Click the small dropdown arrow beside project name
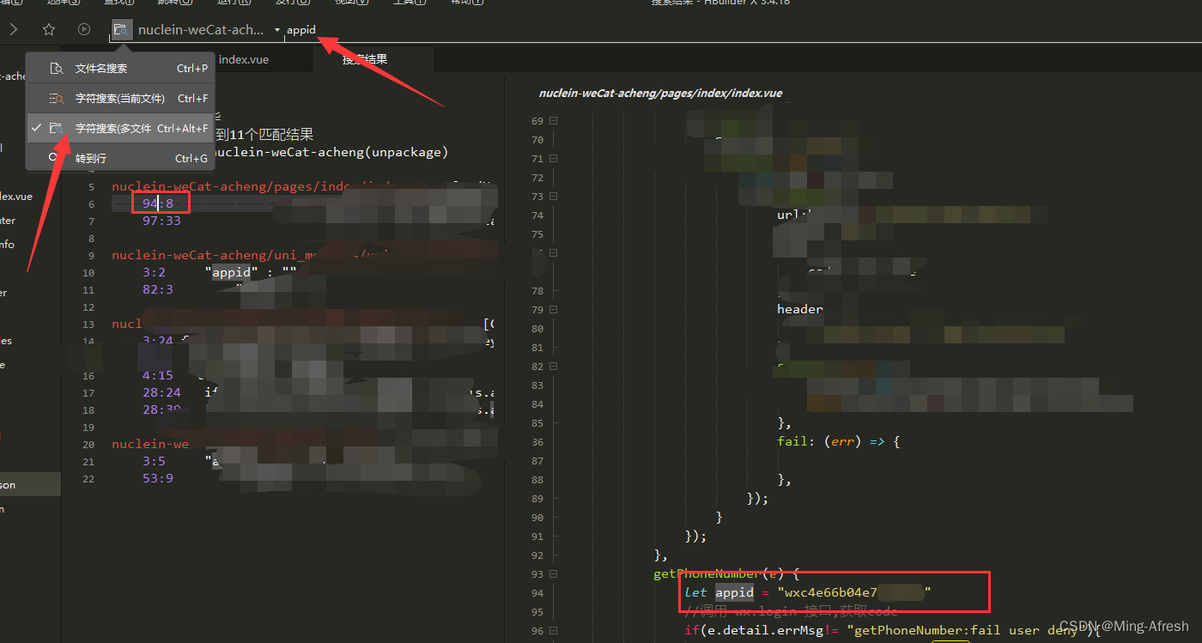Screen dimensions: 1202x643 (x=277, y=31)
